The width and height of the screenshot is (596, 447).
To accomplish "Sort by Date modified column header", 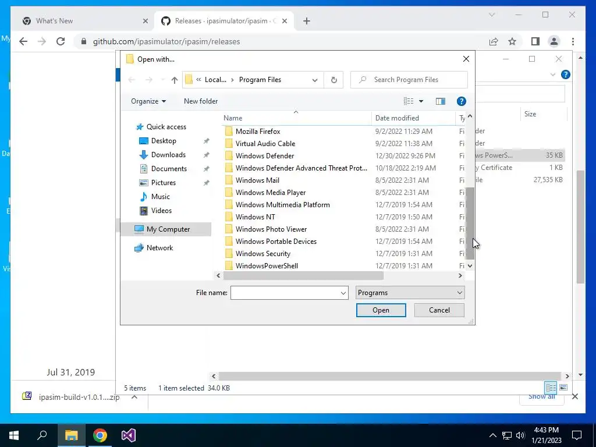I will [x=414, y=118].
